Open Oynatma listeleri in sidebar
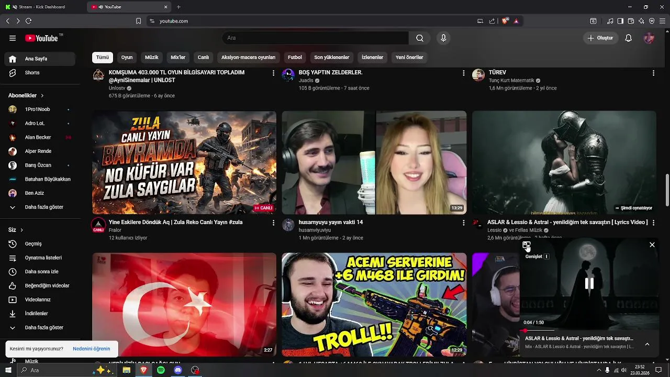The width and height of the screenshot is (670, 377). [40, 258]
